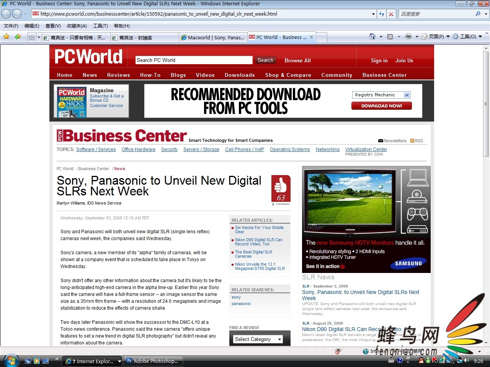Click the Home icon in the IE command bar
490x367 pixels.
click(372, 36)
